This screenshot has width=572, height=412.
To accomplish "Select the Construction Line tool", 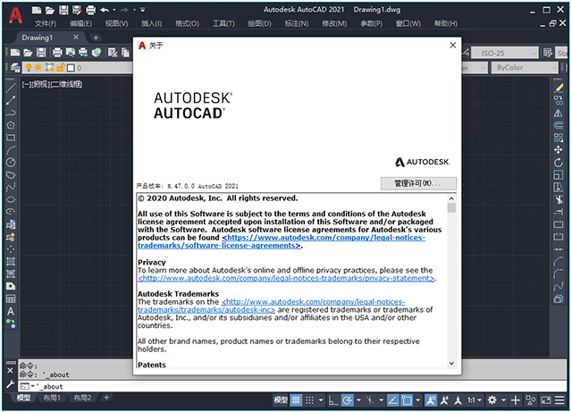I will pyautogui.click(x=11, y=100).
